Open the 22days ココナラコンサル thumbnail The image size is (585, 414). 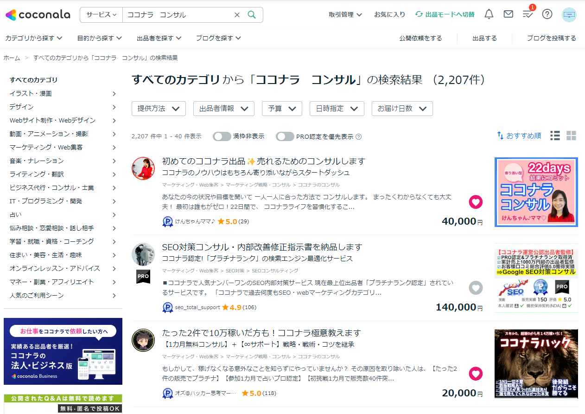[x=536, y=192]
